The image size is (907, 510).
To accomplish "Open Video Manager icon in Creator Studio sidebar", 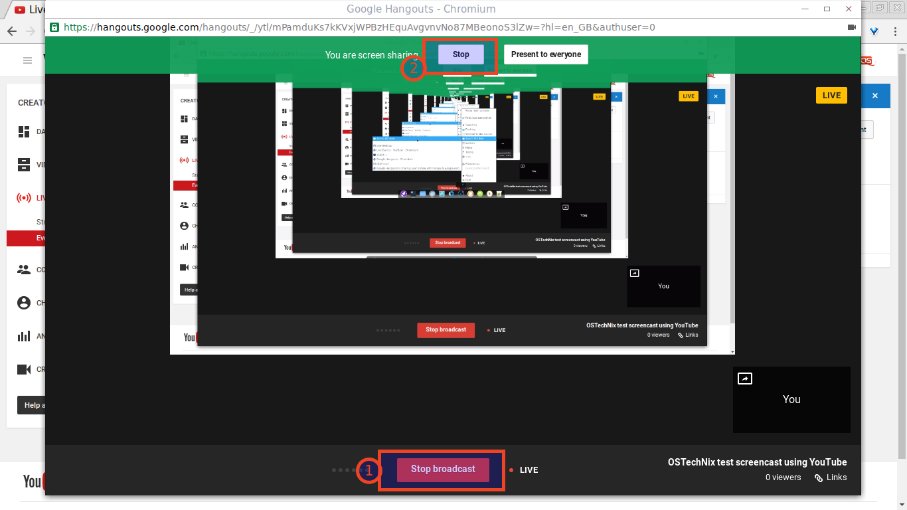I will click(24, 165).
